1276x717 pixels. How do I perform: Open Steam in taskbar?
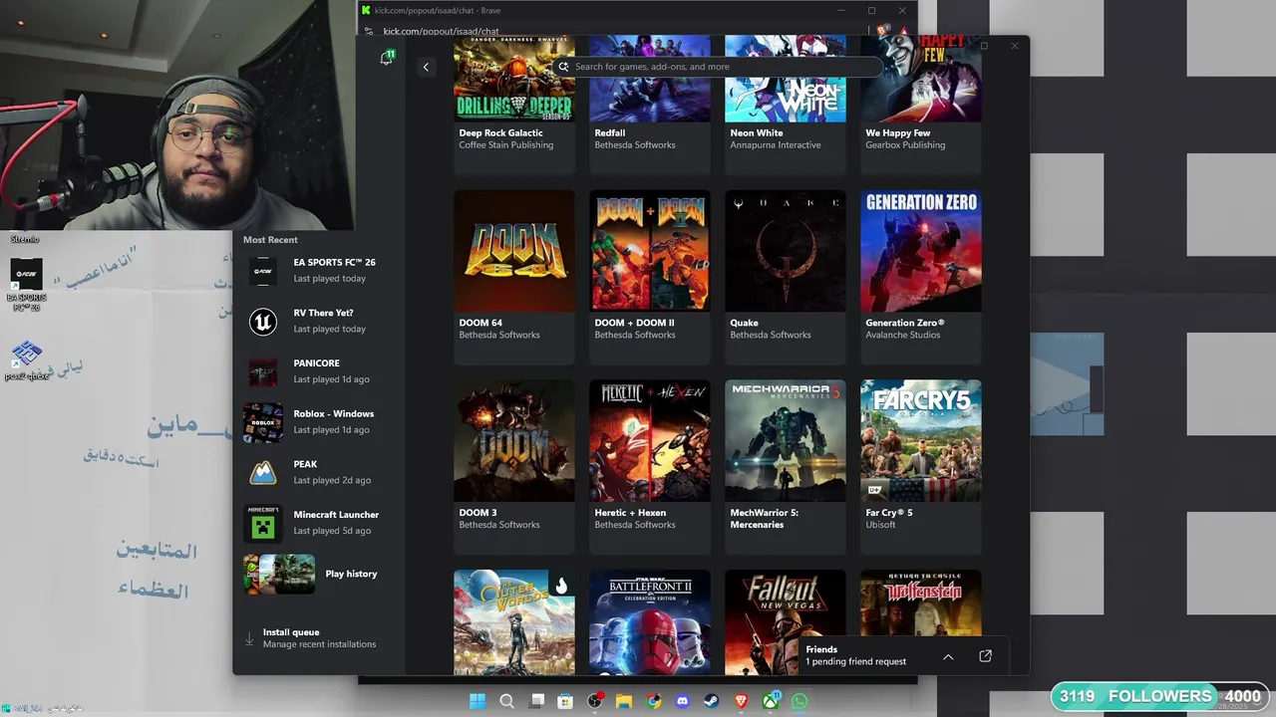713,701
